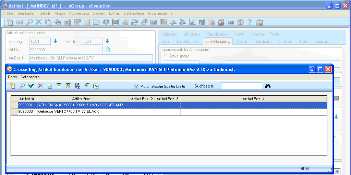Click the list icon beside Art.Nr. field

coord(107,50)
